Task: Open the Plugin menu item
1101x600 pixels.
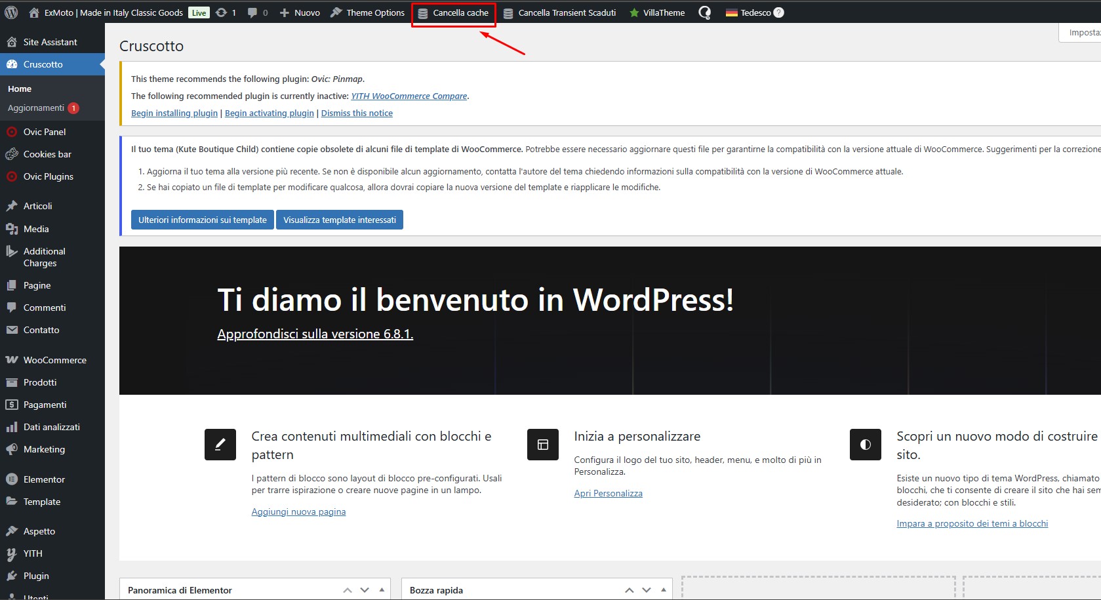Action: click(52, 576)
